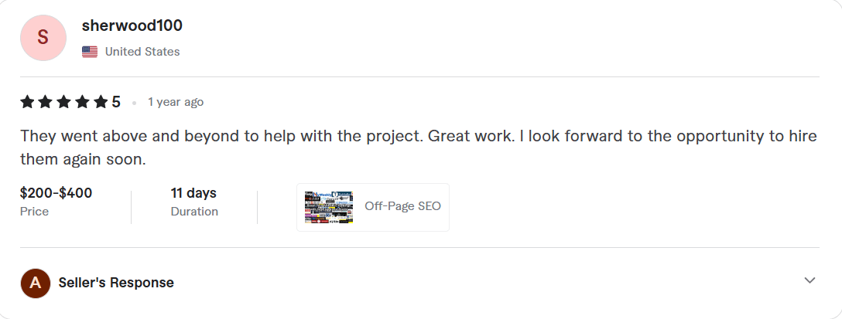Open the Off-Page SEO gig thumbnail

[x=329, y=207]
